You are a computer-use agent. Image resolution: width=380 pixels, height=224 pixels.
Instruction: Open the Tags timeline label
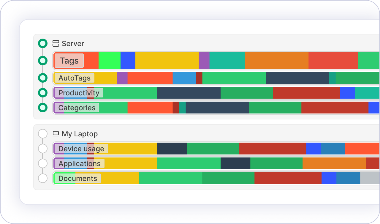pos(69,61)
